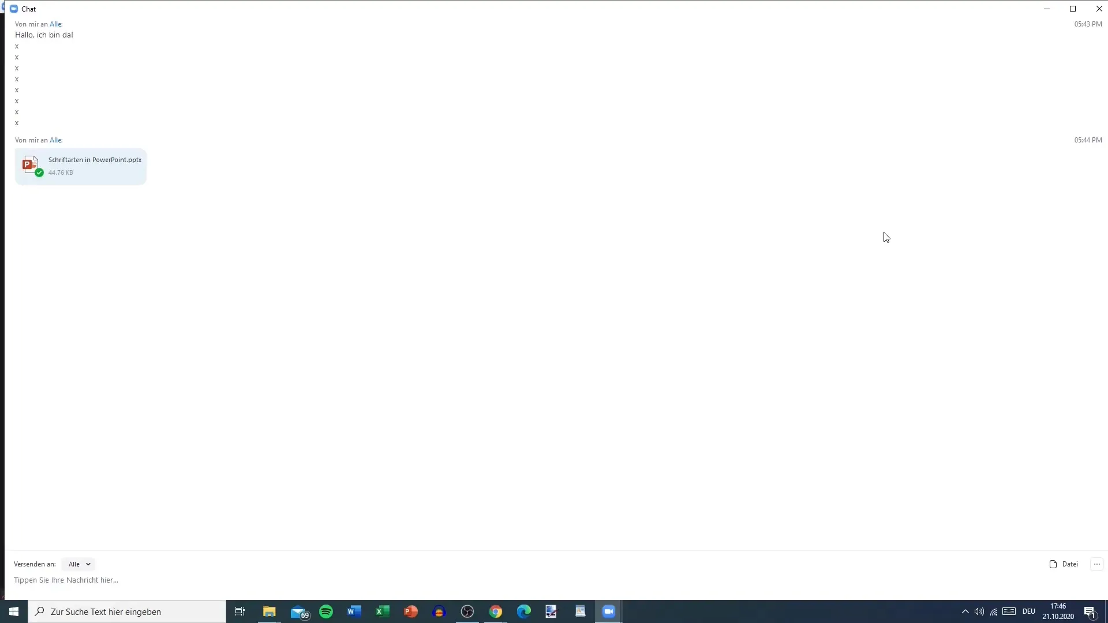The width and height of the screenshot is (1108, 623).
Task: Click the chat message input field
Action: (x=554, y=580)
